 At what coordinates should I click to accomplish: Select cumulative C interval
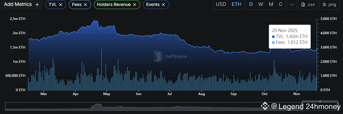(x=281, y=5)
